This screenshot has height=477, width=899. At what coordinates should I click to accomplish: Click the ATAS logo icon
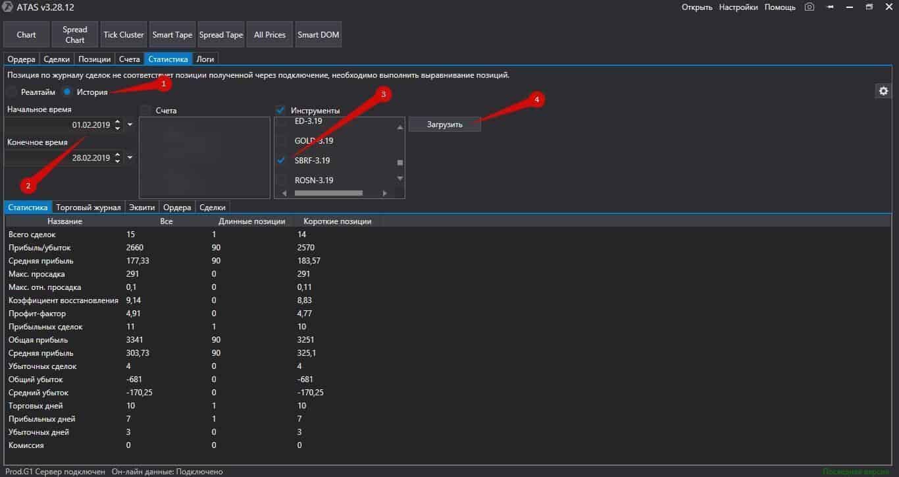9,7
